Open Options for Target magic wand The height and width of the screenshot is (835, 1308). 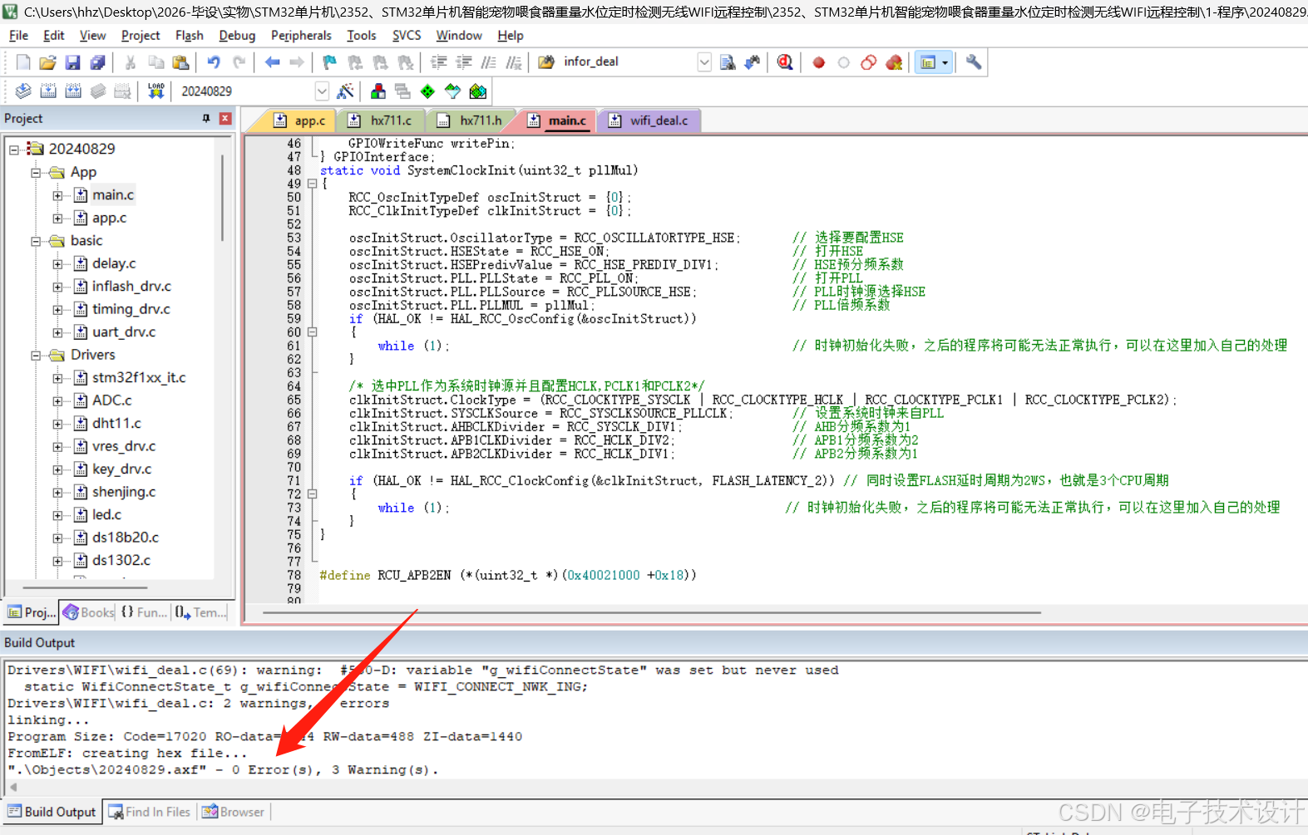pyautogui.click(x=345, y=91)
